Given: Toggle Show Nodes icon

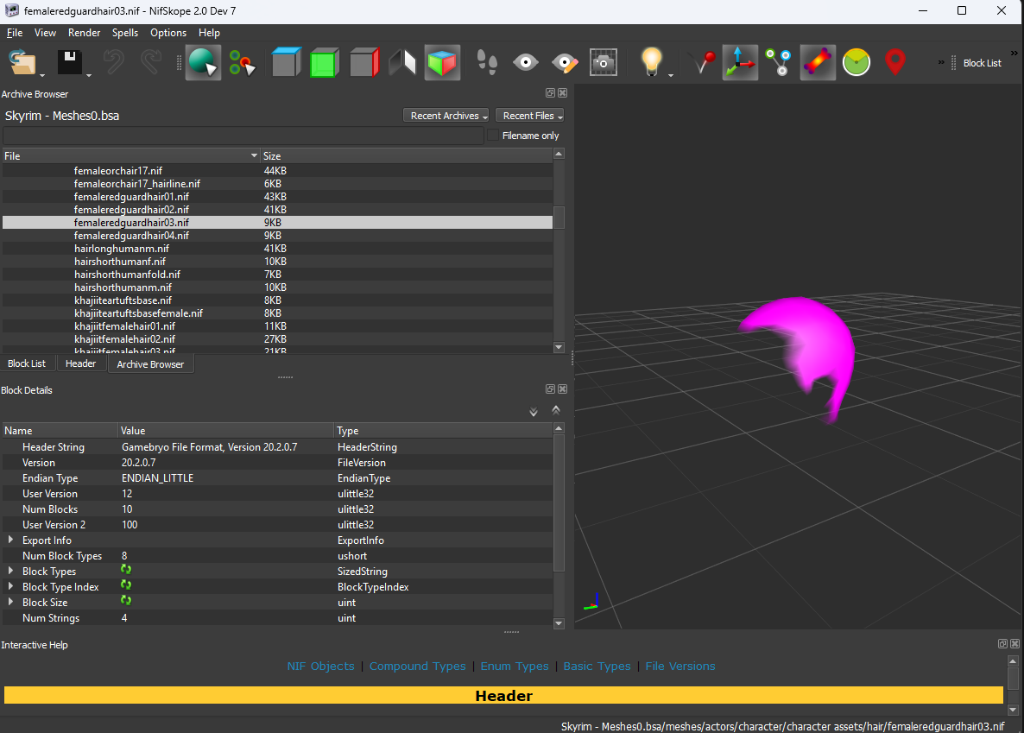Looking at the screenshot, I should coord(779,63).
